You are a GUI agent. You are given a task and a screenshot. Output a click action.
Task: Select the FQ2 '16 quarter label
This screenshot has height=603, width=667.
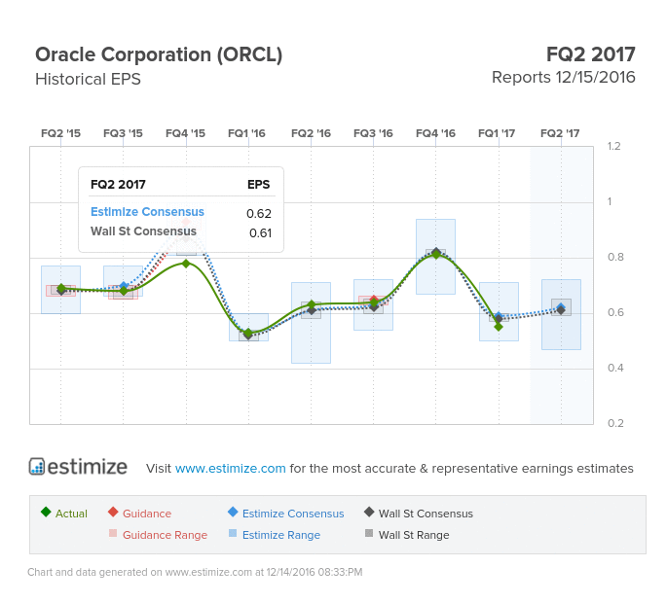click(311, 133)
